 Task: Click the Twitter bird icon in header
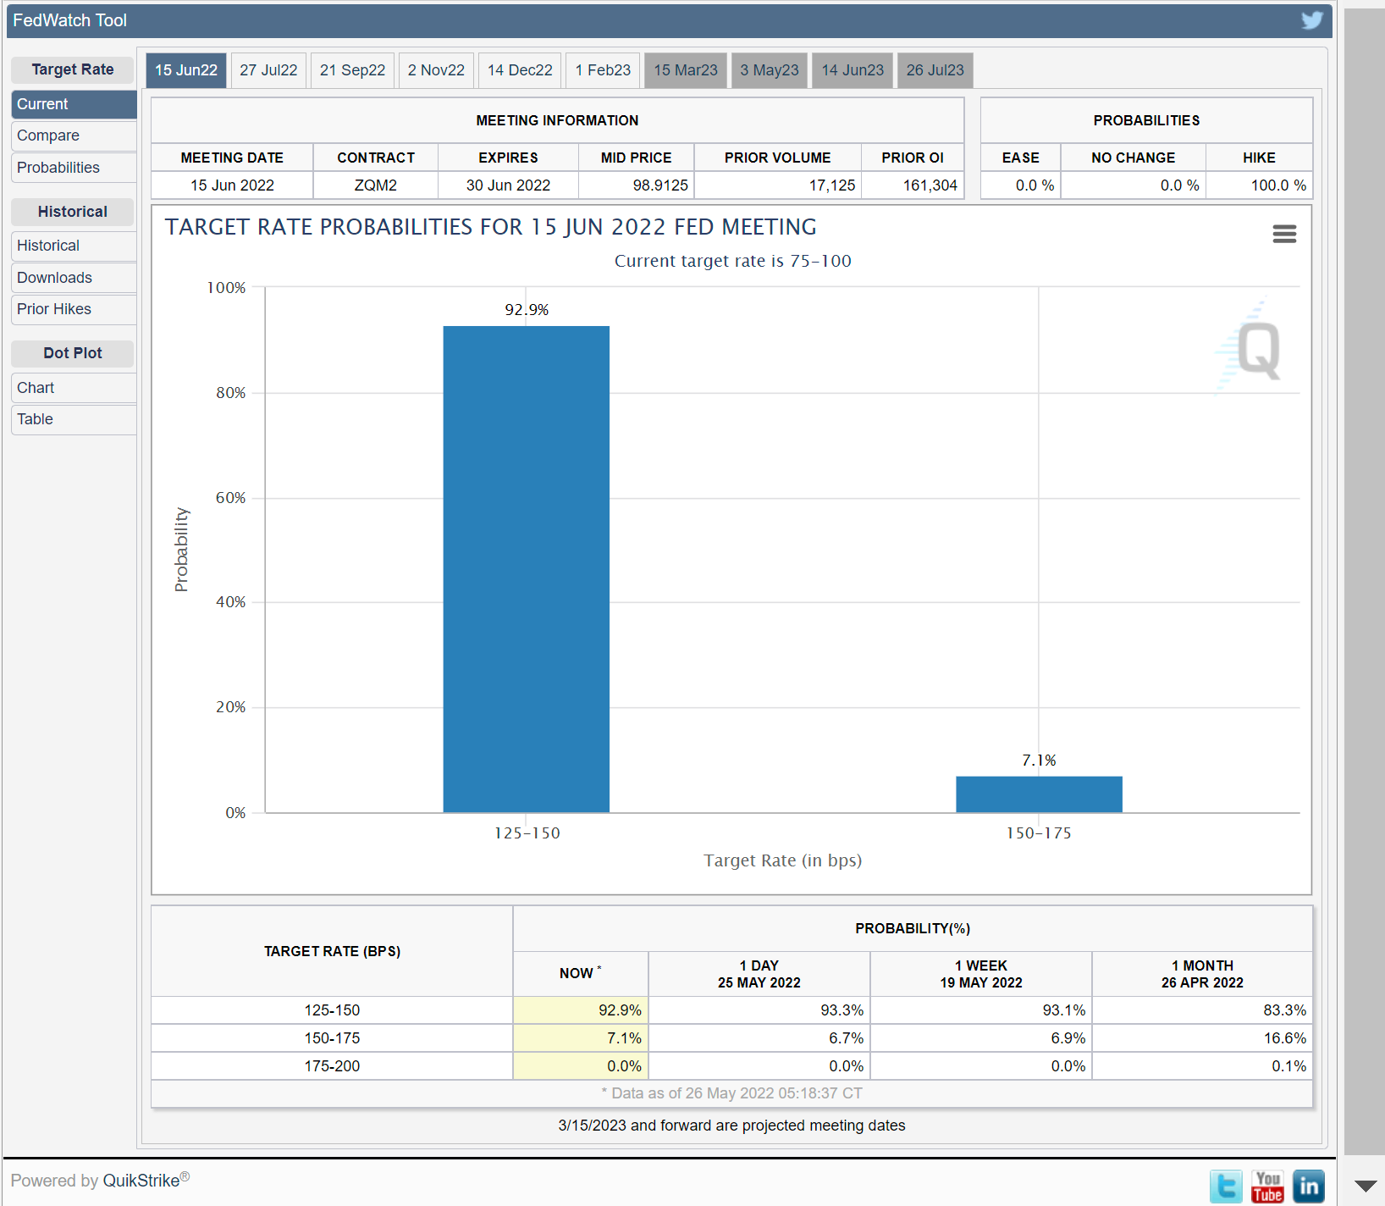click(1311, 20)
